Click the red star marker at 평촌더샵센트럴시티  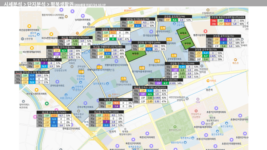205,31
